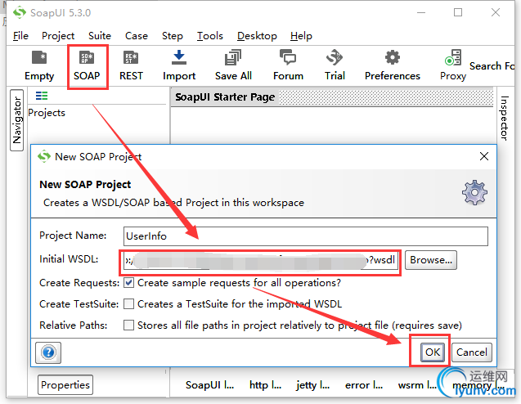
Task: Click the Initial WSDL input field
Action: [261, 260]
